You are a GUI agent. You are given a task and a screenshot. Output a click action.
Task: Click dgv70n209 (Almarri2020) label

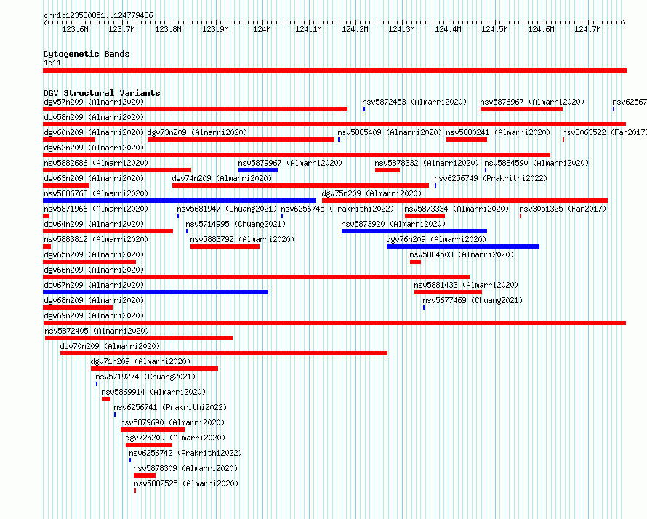110,346
